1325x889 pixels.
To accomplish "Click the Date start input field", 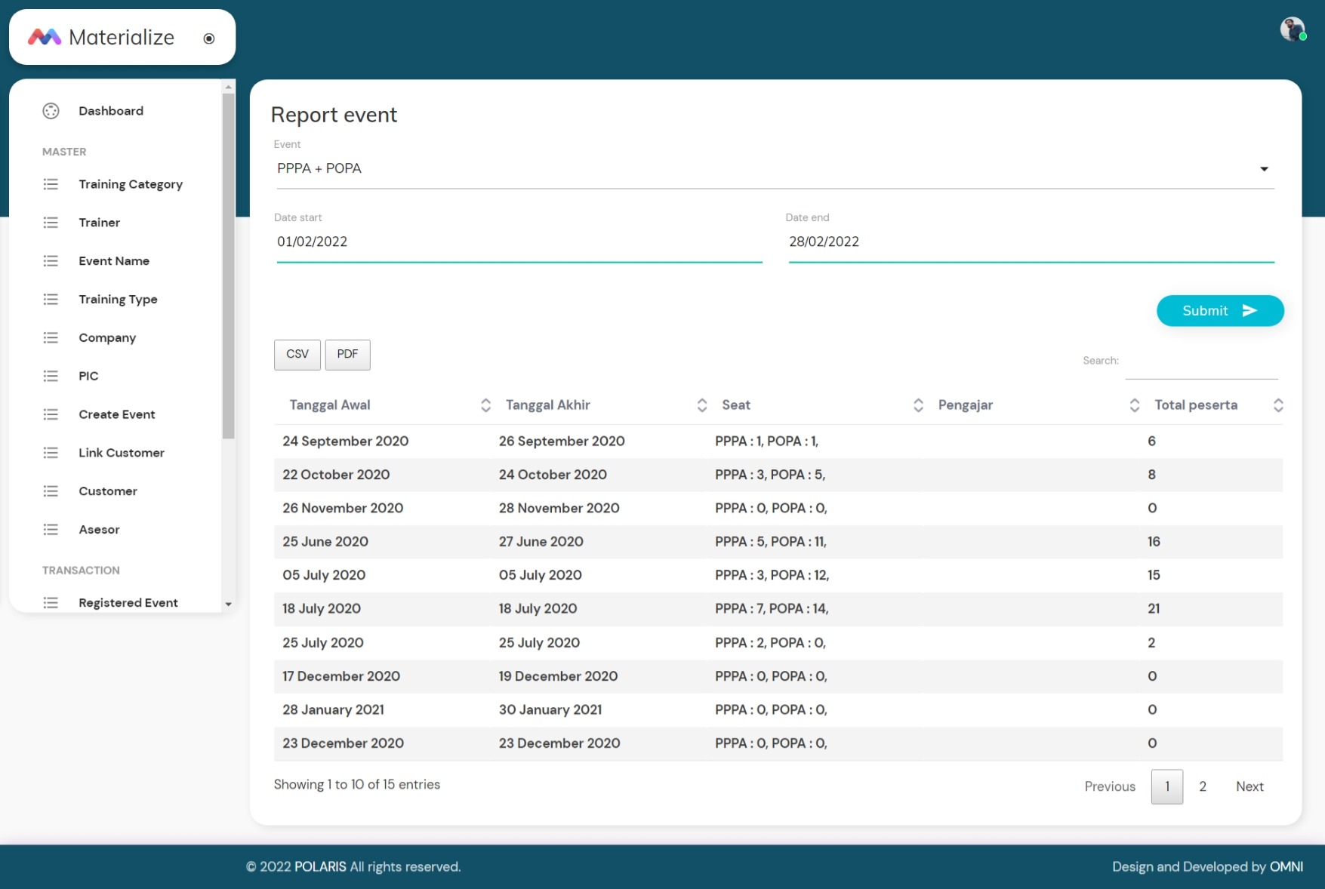I will (519, 242).
